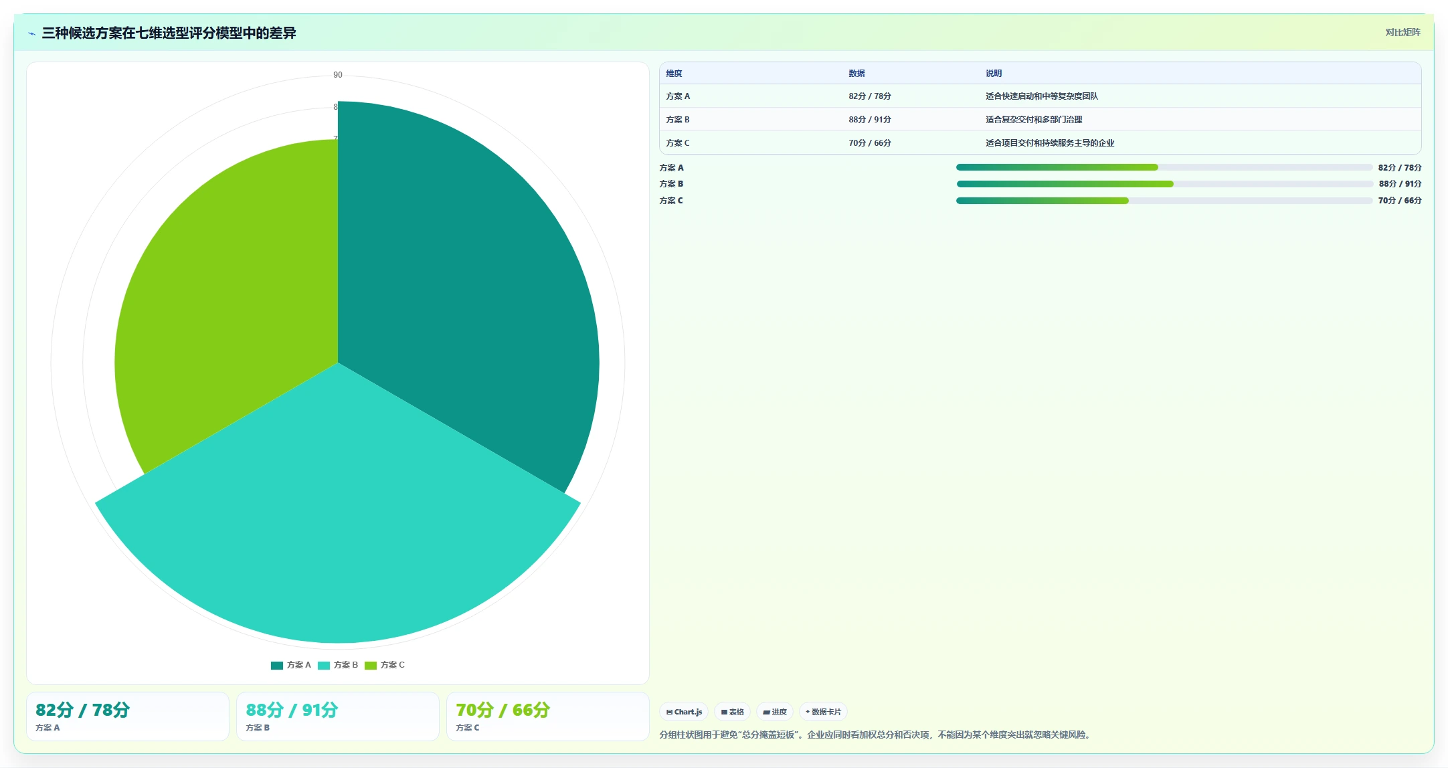Click the 方案 C progress bar

tap(1164, 201)
